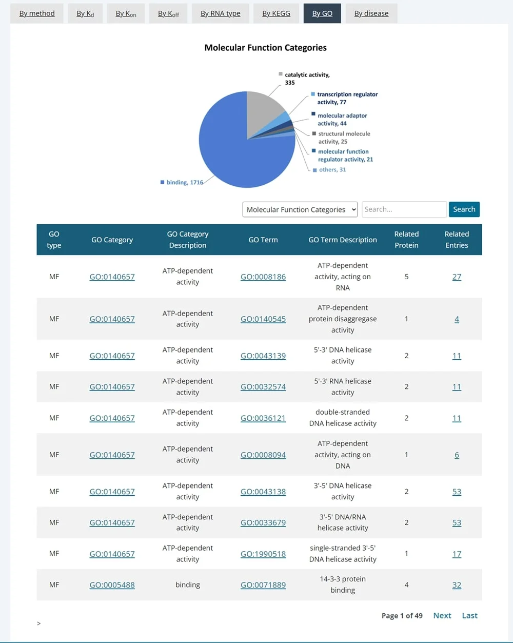Click the transcription regulator activity legend square
The width and height of the screenshot is (513, 643).
(x=313, y=94)
